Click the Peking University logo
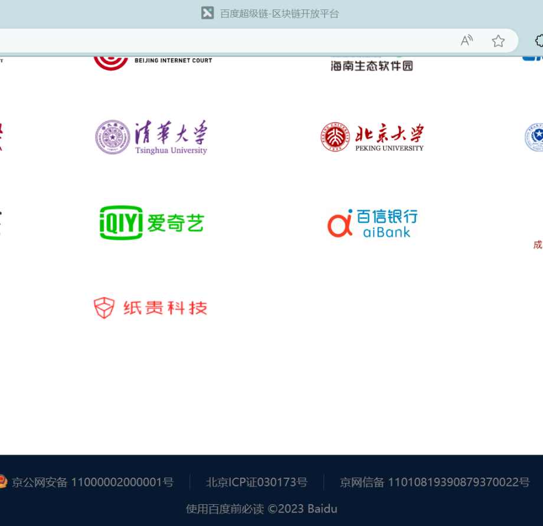Image resolution: width=543 pixels, height=526 pixels. [x=372, y=136]
